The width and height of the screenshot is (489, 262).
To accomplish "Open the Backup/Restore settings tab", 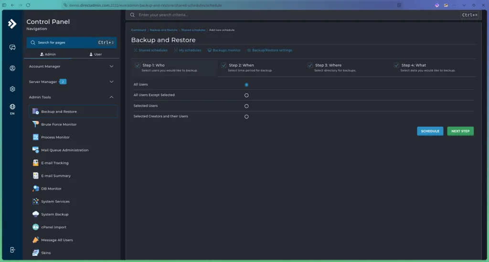I will click(x=270, y=50).
